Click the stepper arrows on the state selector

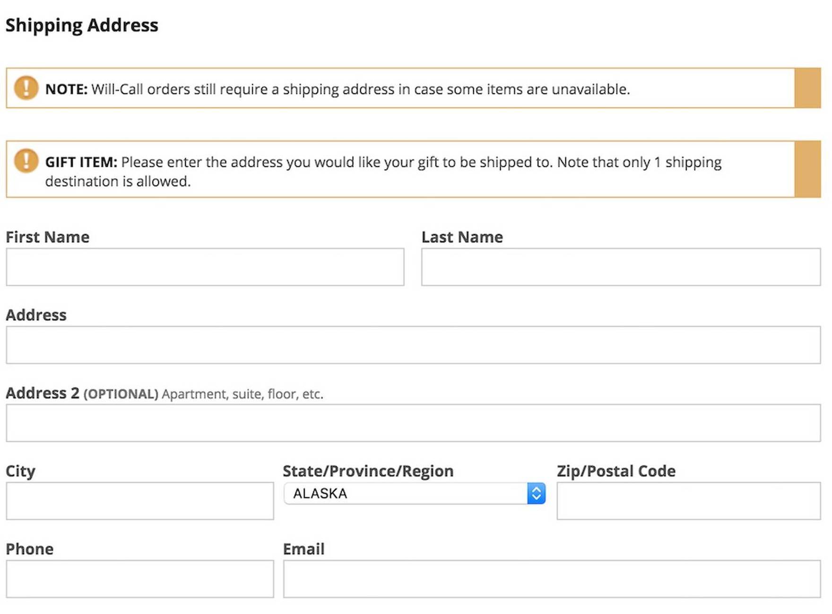[537, 493]
